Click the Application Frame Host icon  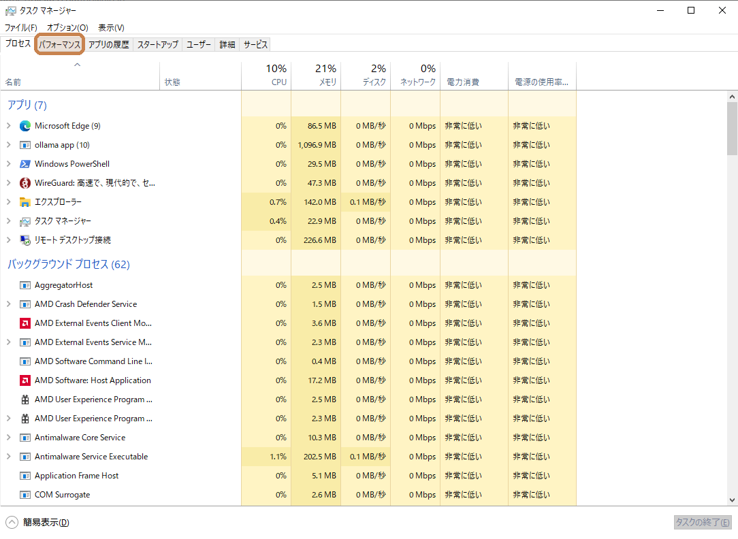pyautogui.click(x=25, y=476)
